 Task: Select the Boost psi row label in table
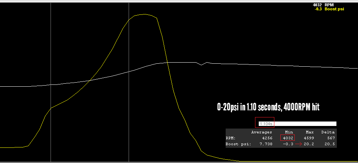pyautogui.click(x=238, y=144)
